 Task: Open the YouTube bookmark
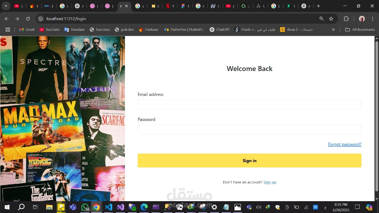point(49,30)
